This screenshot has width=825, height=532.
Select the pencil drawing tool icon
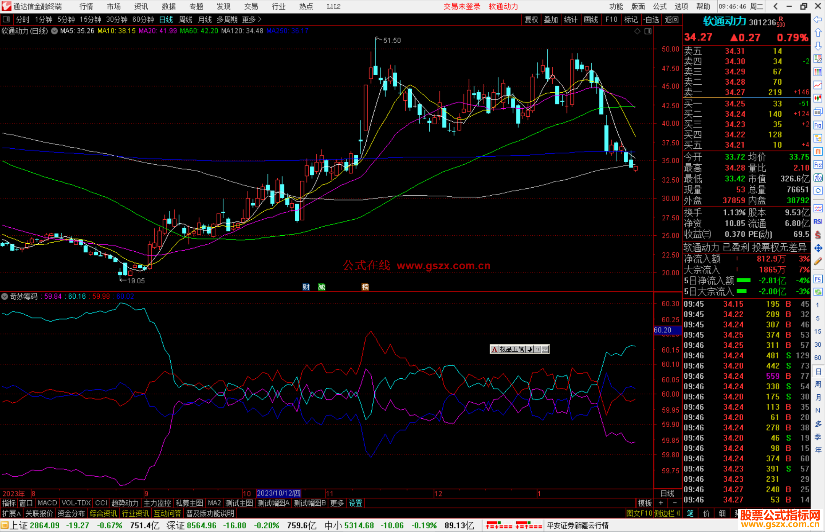[x=818, y=261]
